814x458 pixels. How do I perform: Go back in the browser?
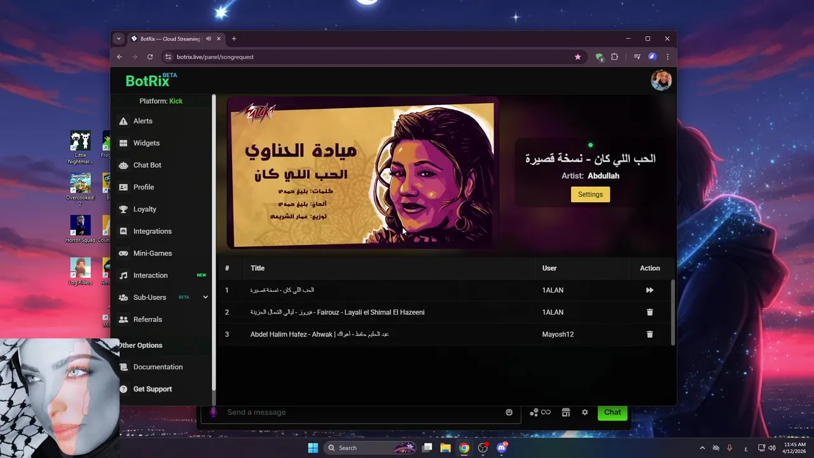click(x=120, y=57)
